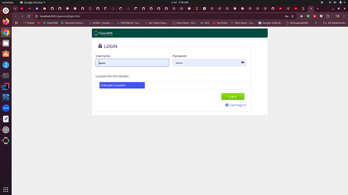Switch to the Gmail tab

coord(29,9)
